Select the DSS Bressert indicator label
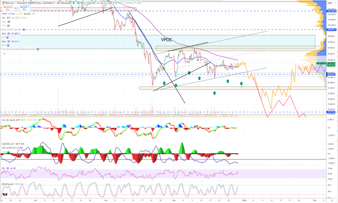The image size is (338, 203). tap(8, 184)
